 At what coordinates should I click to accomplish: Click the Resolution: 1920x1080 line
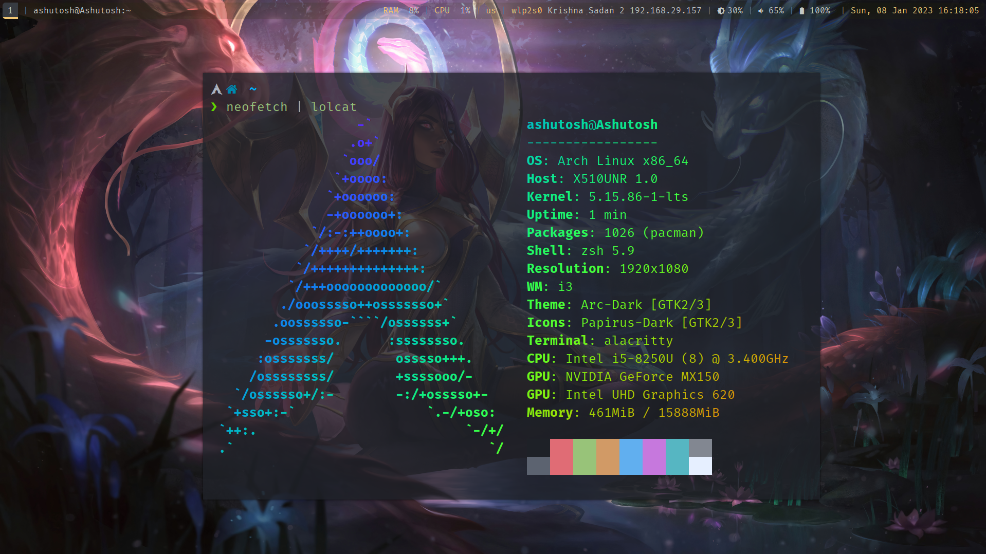(607, 269)
